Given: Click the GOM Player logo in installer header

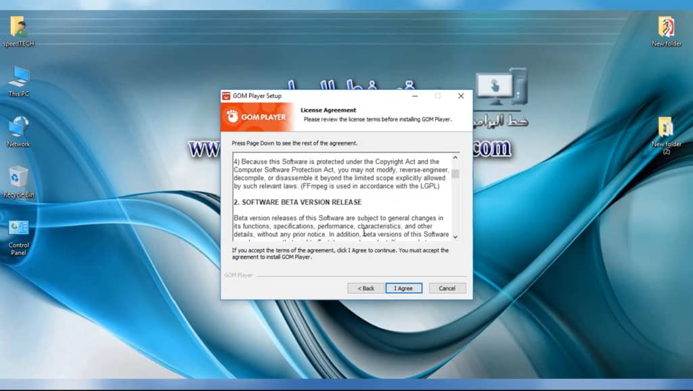Looking at the screenshot, I should (257, 116).
